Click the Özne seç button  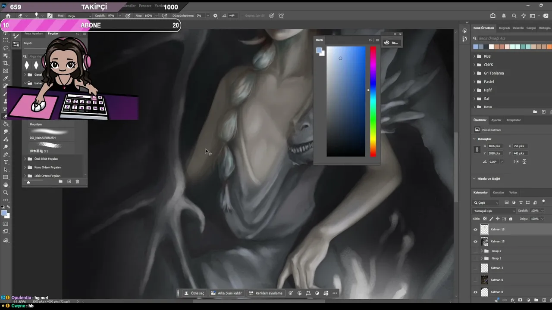tap(194, 293)
